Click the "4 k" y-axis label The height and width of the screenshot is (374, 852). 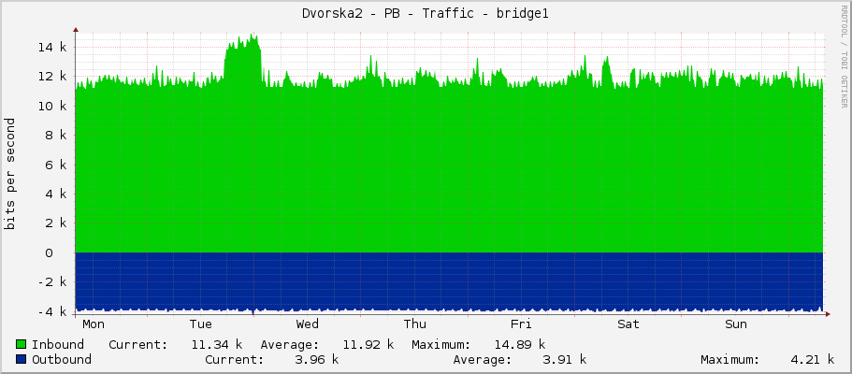pos(56,194)
